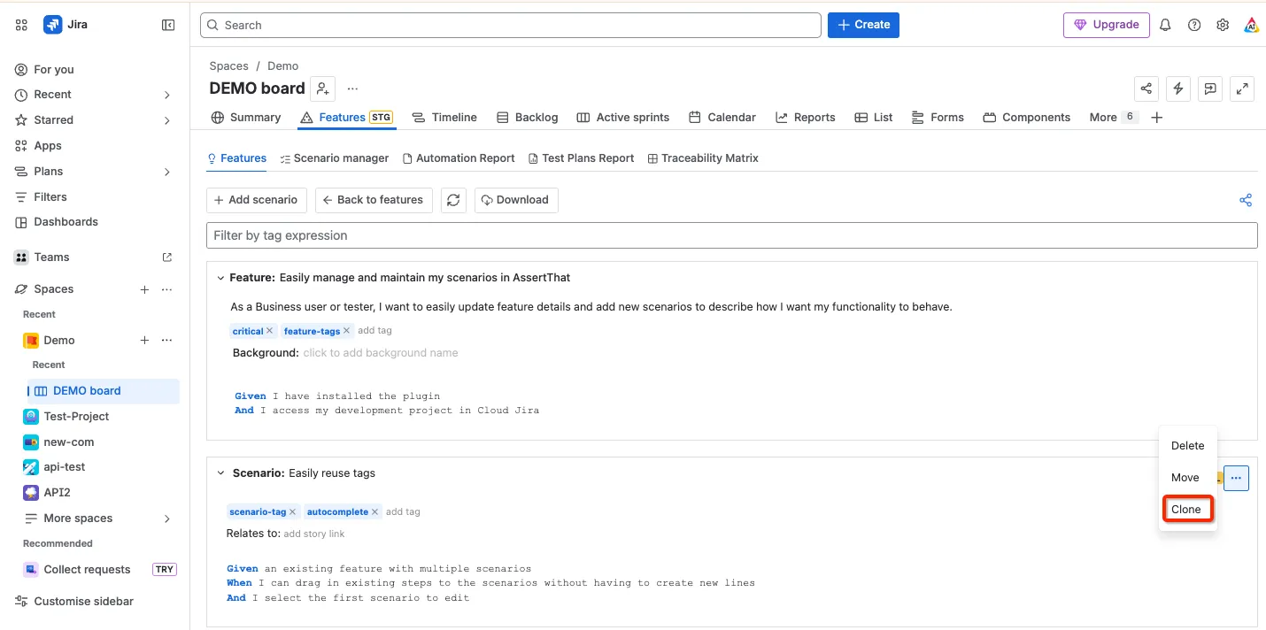Viewport: 1266px width, 630px height.
Task: Choose Delete in the scenario menu
Action: coord(1188,446)
